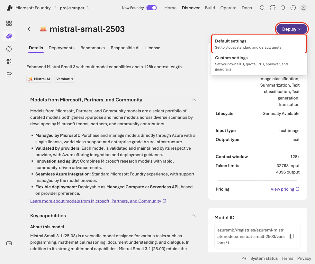Click the Mistral logo beside the model title
Image resolution: width=315 pixels, height=264 pixels.
pyautogui.click(x=43, y=29)
